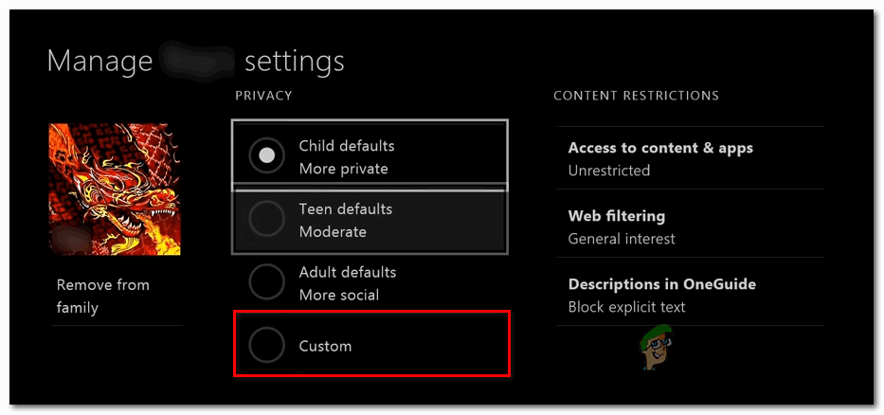Click the dragon profile picture

tap(115, 189)
